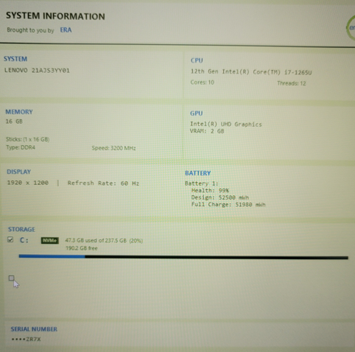
Task: Click the CPU section heading
Action: [x=197, y=60]
